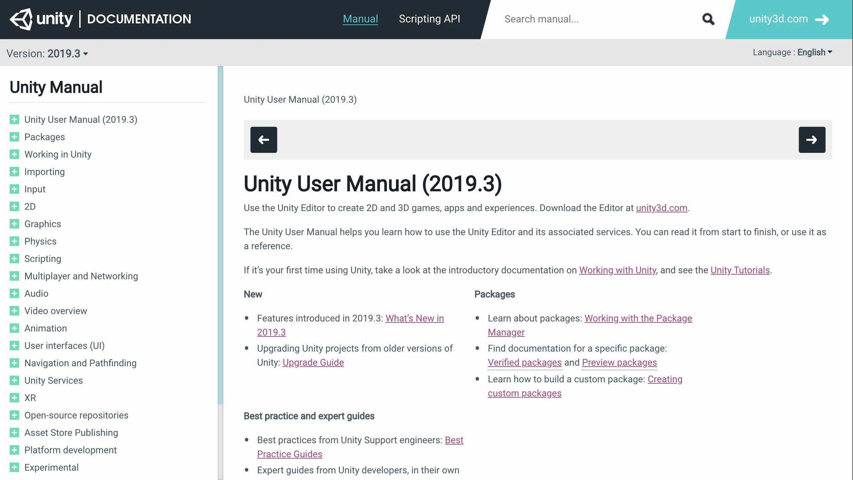Switch to the Manual tab

coord(360,19)
